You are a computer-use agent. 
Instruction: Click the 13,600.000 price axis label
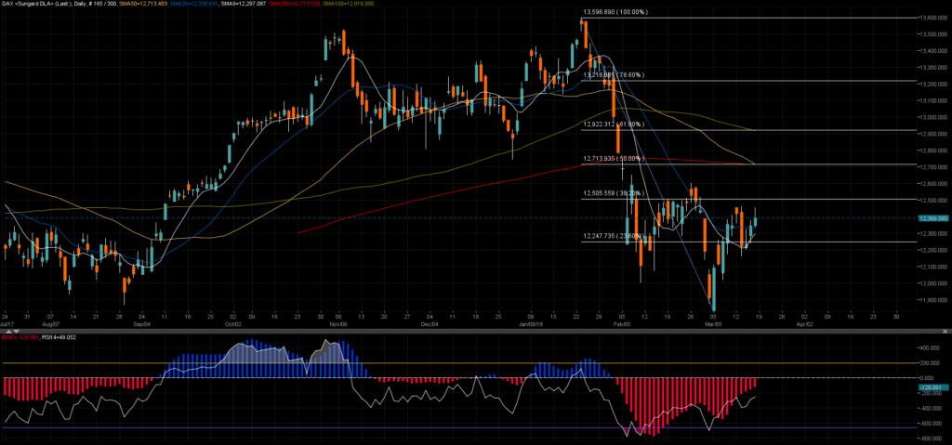[x=933, y=19]
